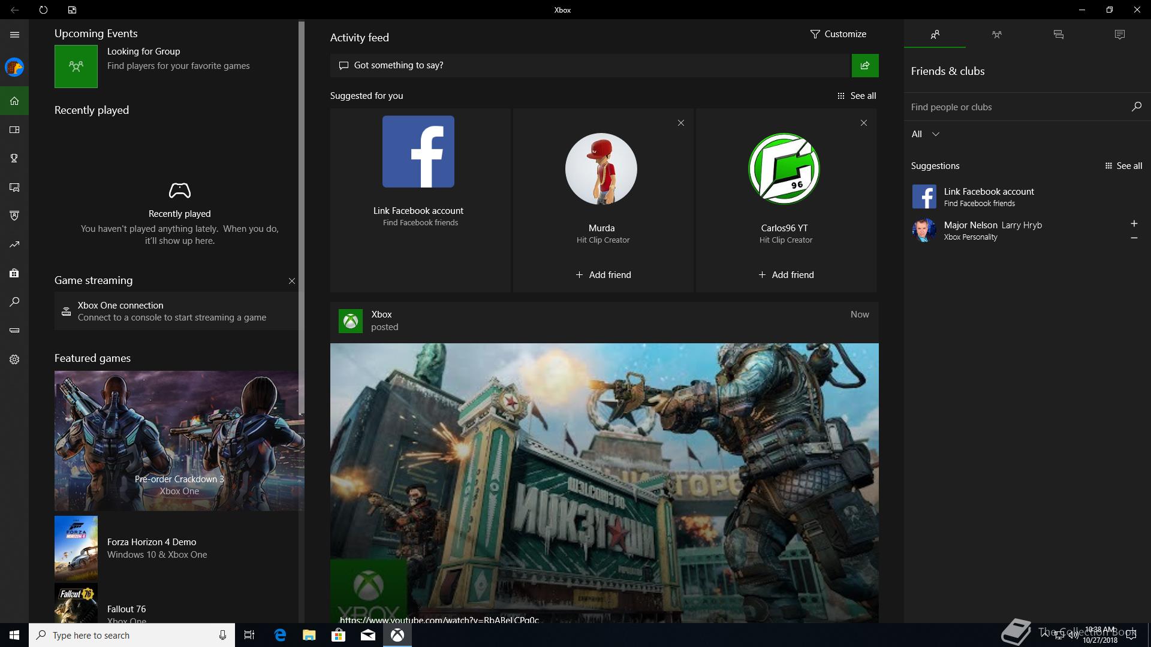Click the refresh icon in title bar
The image size is (1151, 647).
(43, 10)
